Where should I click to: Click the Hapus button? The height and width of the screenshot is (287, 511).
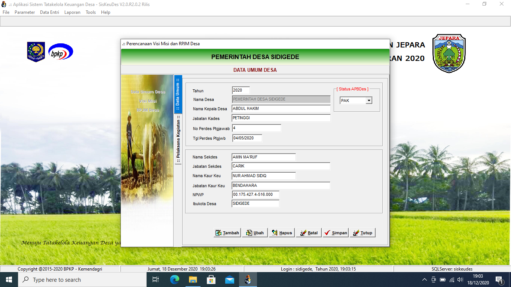coord(282,233)
